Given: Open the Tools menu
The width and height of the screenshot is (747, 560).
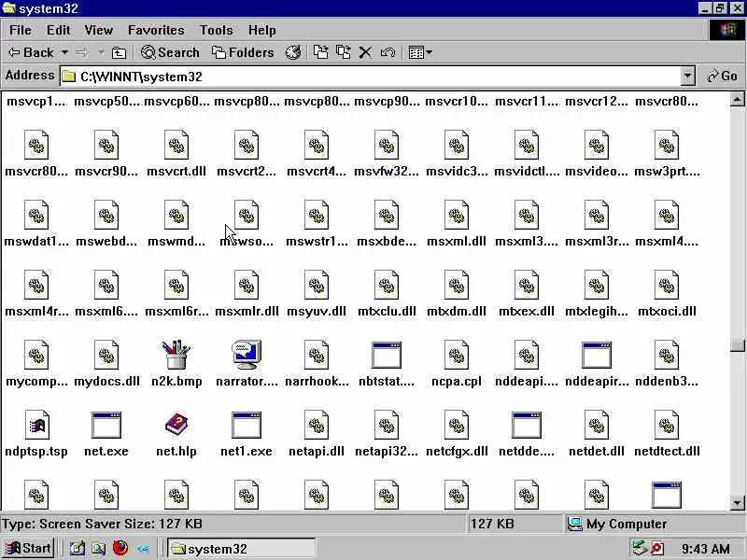Looking at the screenshot, I should click(x=217, y=30).
